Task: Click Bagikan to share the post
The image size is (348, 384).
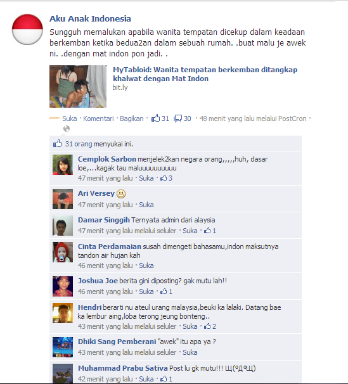Action: [131, 118]
